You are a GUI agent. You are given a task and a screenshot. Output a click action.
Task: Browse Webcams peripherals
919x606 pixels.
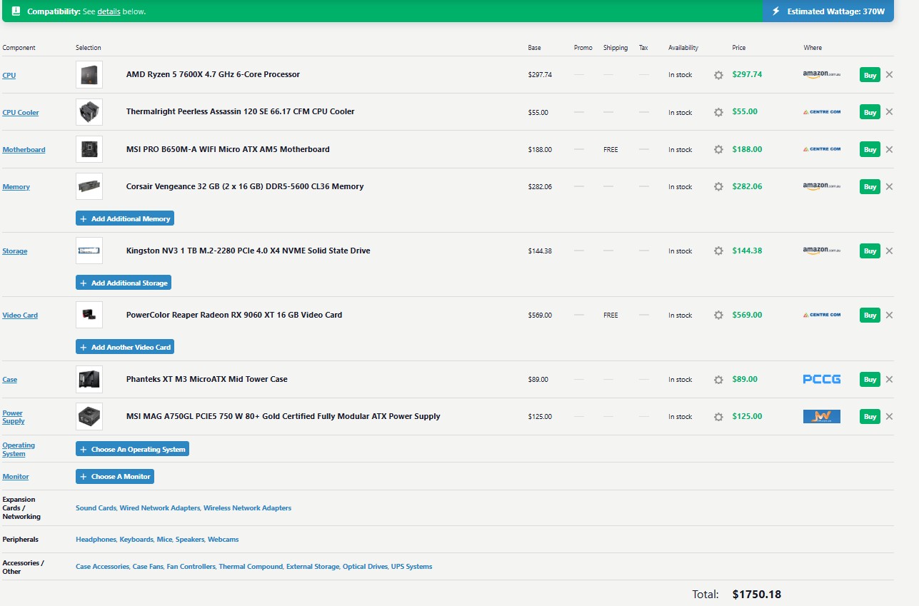(x=224, y=540)
